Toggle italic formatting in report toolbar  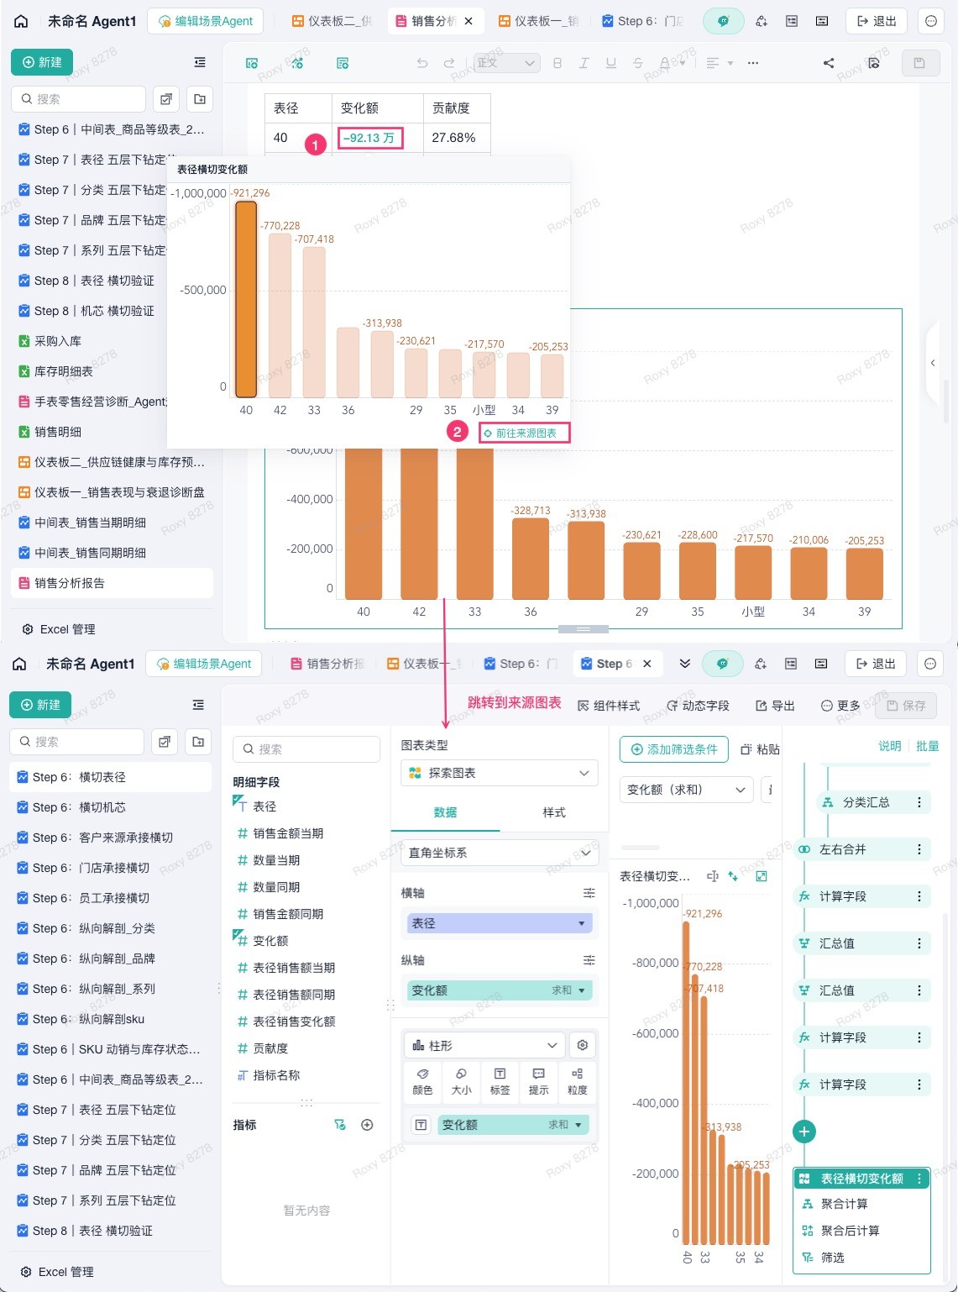point(584,63)
